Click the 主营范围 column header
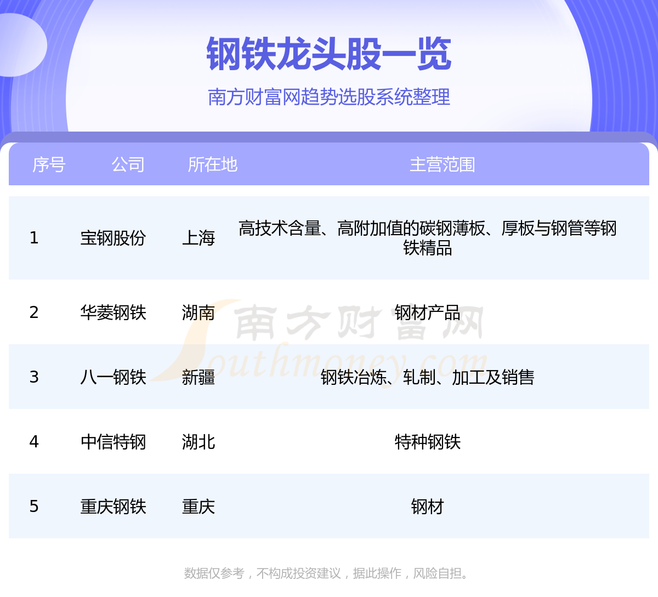 [443, 164]
